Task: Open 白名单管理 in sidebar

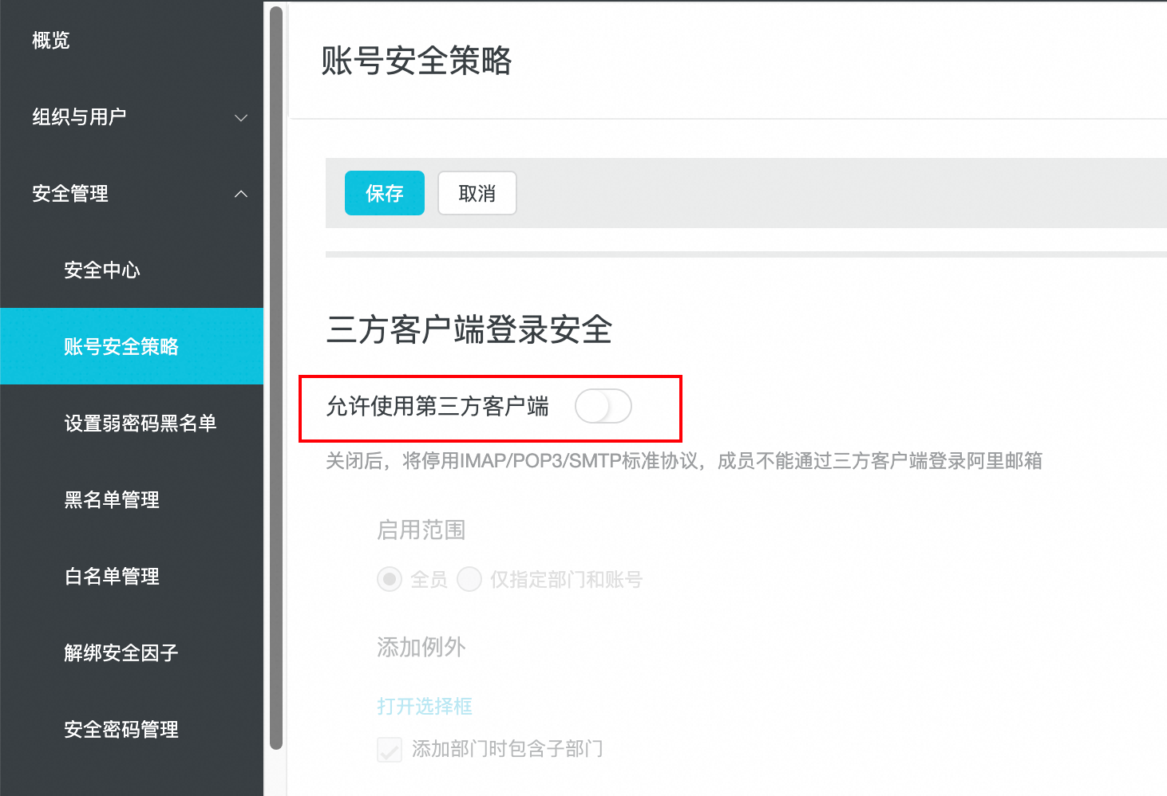Action: click(x=112, y=577)
